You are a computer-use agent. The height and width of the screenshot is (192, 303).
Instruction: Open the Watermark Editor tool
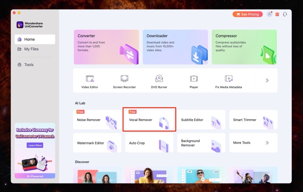(97, 143)
